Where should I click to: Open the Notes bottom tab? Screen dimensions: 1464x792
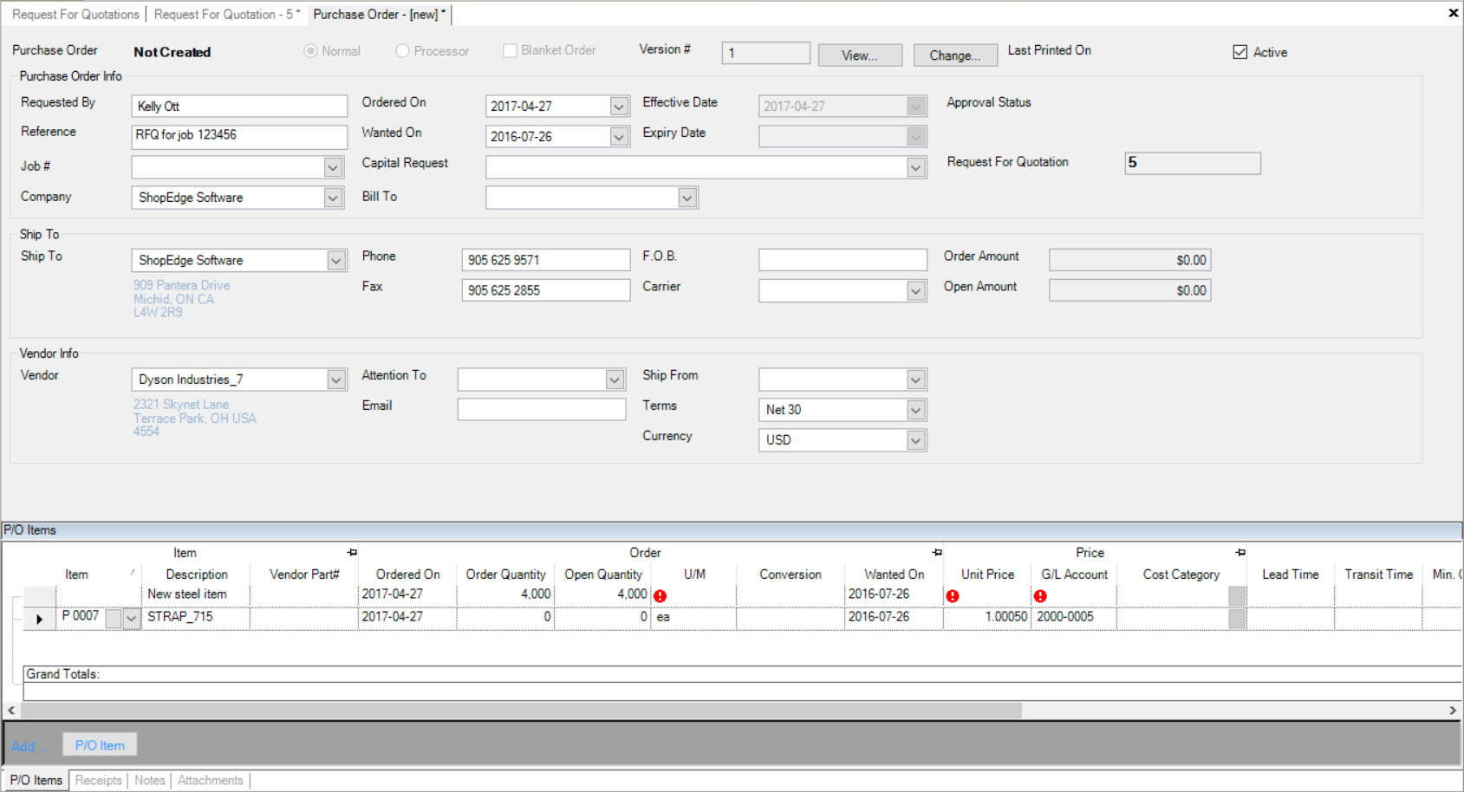[150, 780]
